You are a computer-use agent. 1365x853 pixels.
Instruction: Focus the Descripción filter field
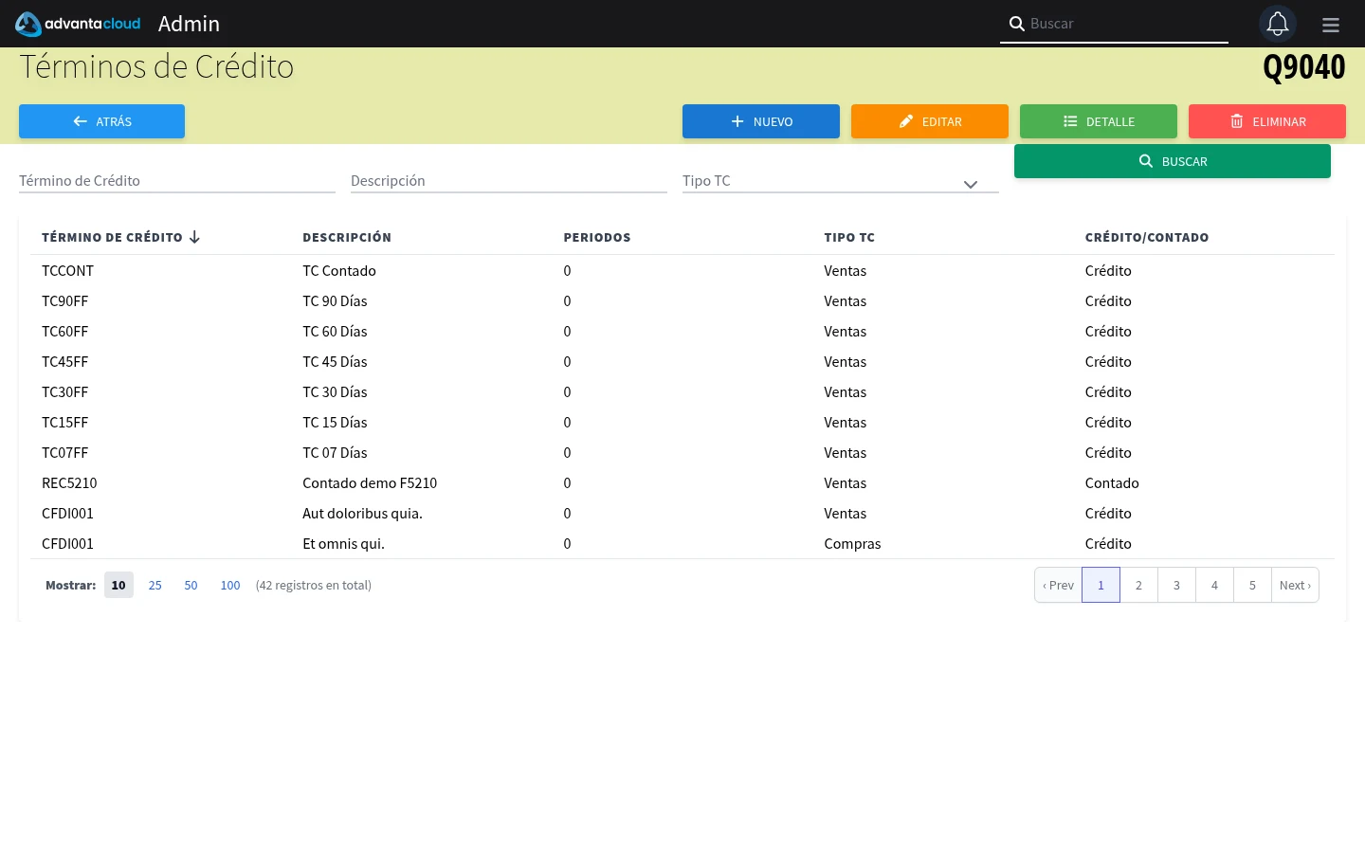click(x=509, y=180)
